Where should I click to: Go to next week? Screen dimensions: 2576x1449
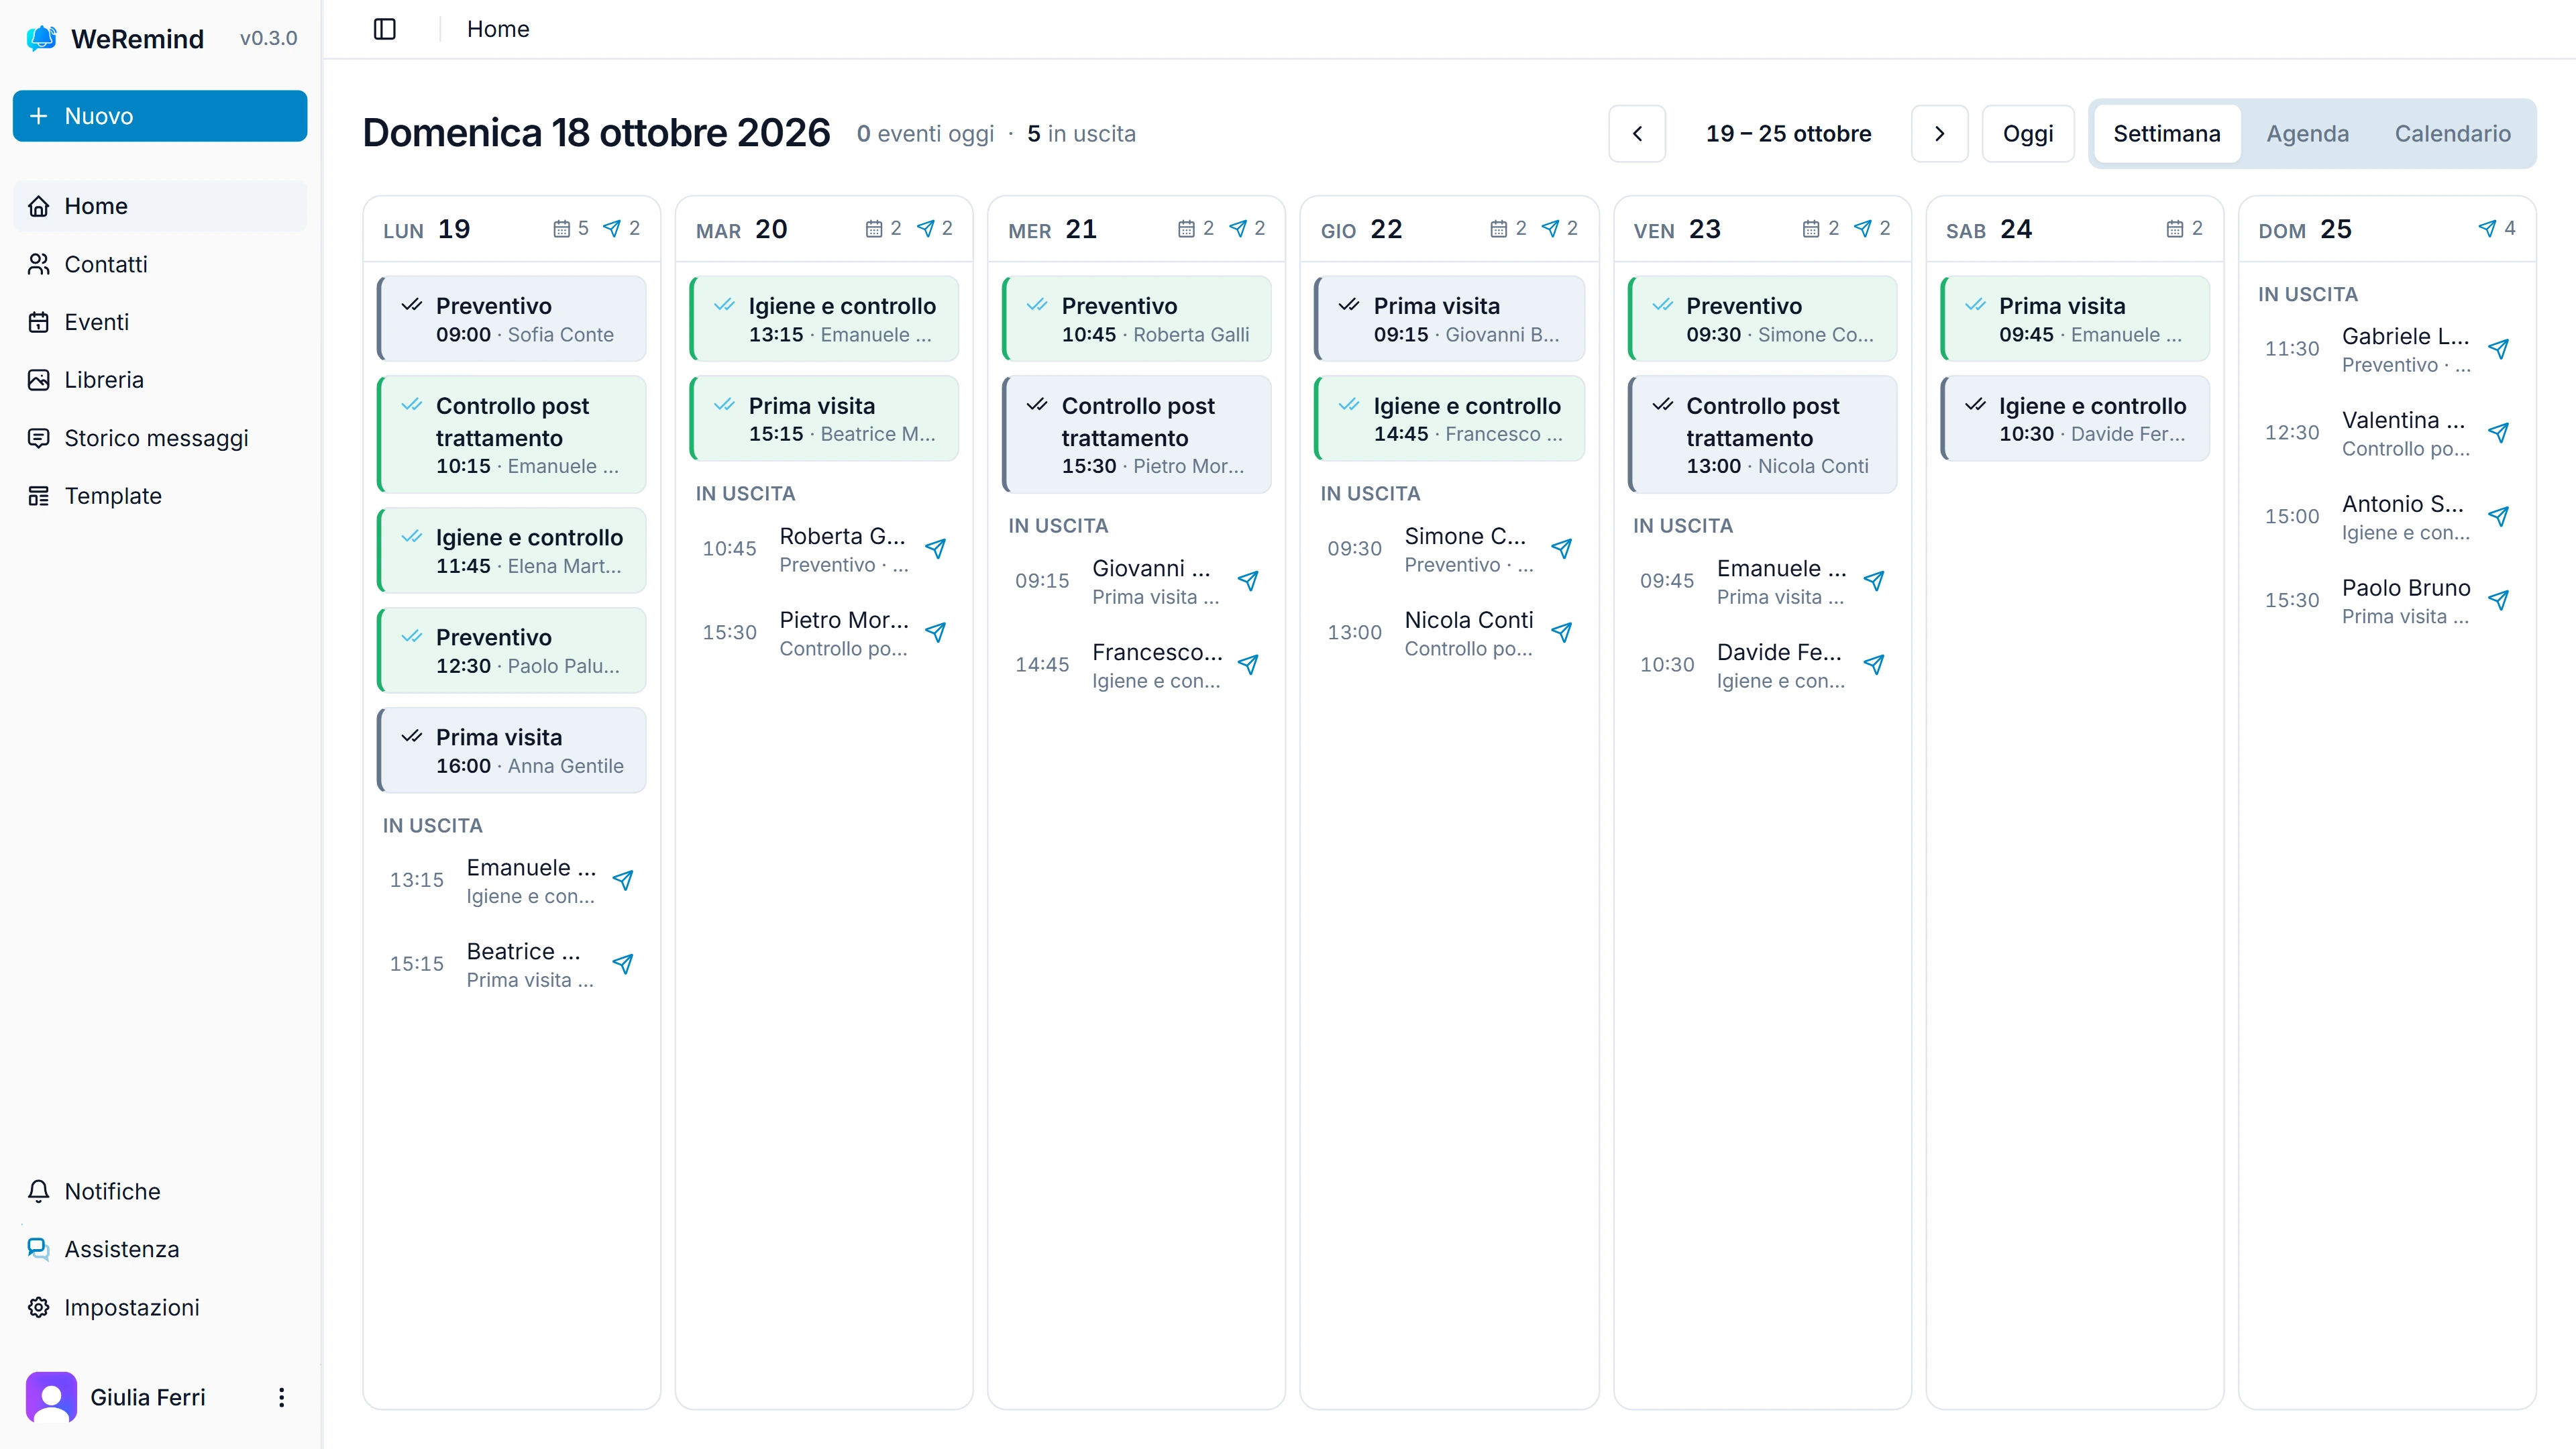[x=1939, y=133]
